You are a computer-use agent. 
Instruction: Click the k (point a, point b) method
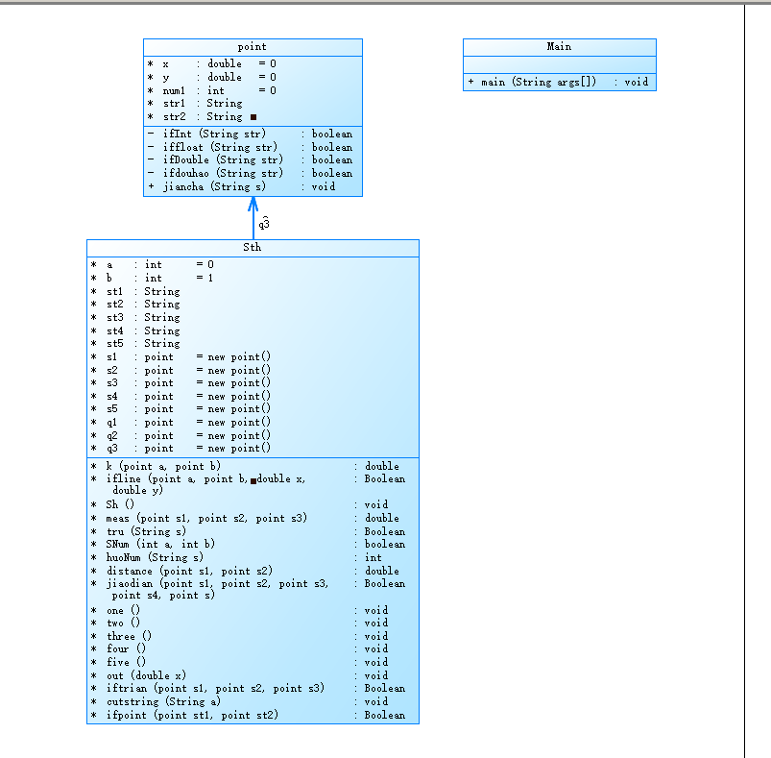point(246,466)
